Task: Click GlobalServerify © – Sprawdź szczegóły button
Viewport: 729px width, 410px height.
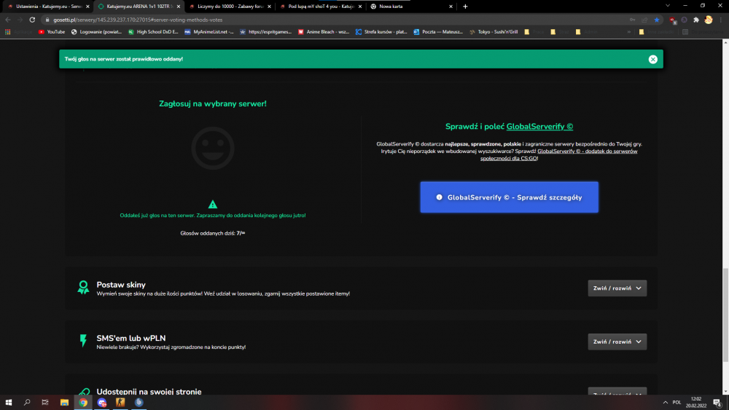Action: click(509, 197)
